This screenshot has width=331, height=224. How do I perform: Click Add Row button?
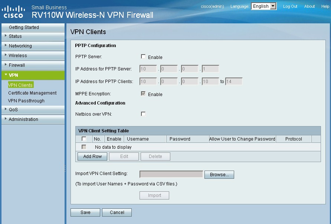[92, 157]
